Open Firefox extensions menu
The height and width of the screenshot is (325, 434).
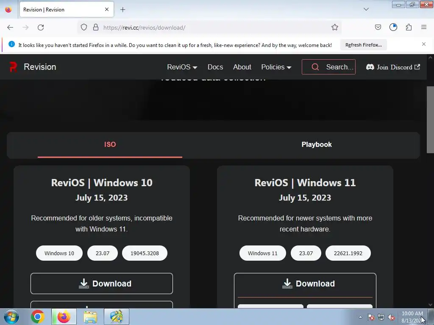(409, 28)
